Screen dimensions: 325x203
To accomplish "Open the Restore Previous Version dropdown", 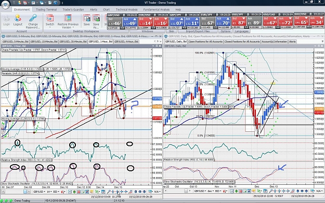I will click(x=68, y=21).
